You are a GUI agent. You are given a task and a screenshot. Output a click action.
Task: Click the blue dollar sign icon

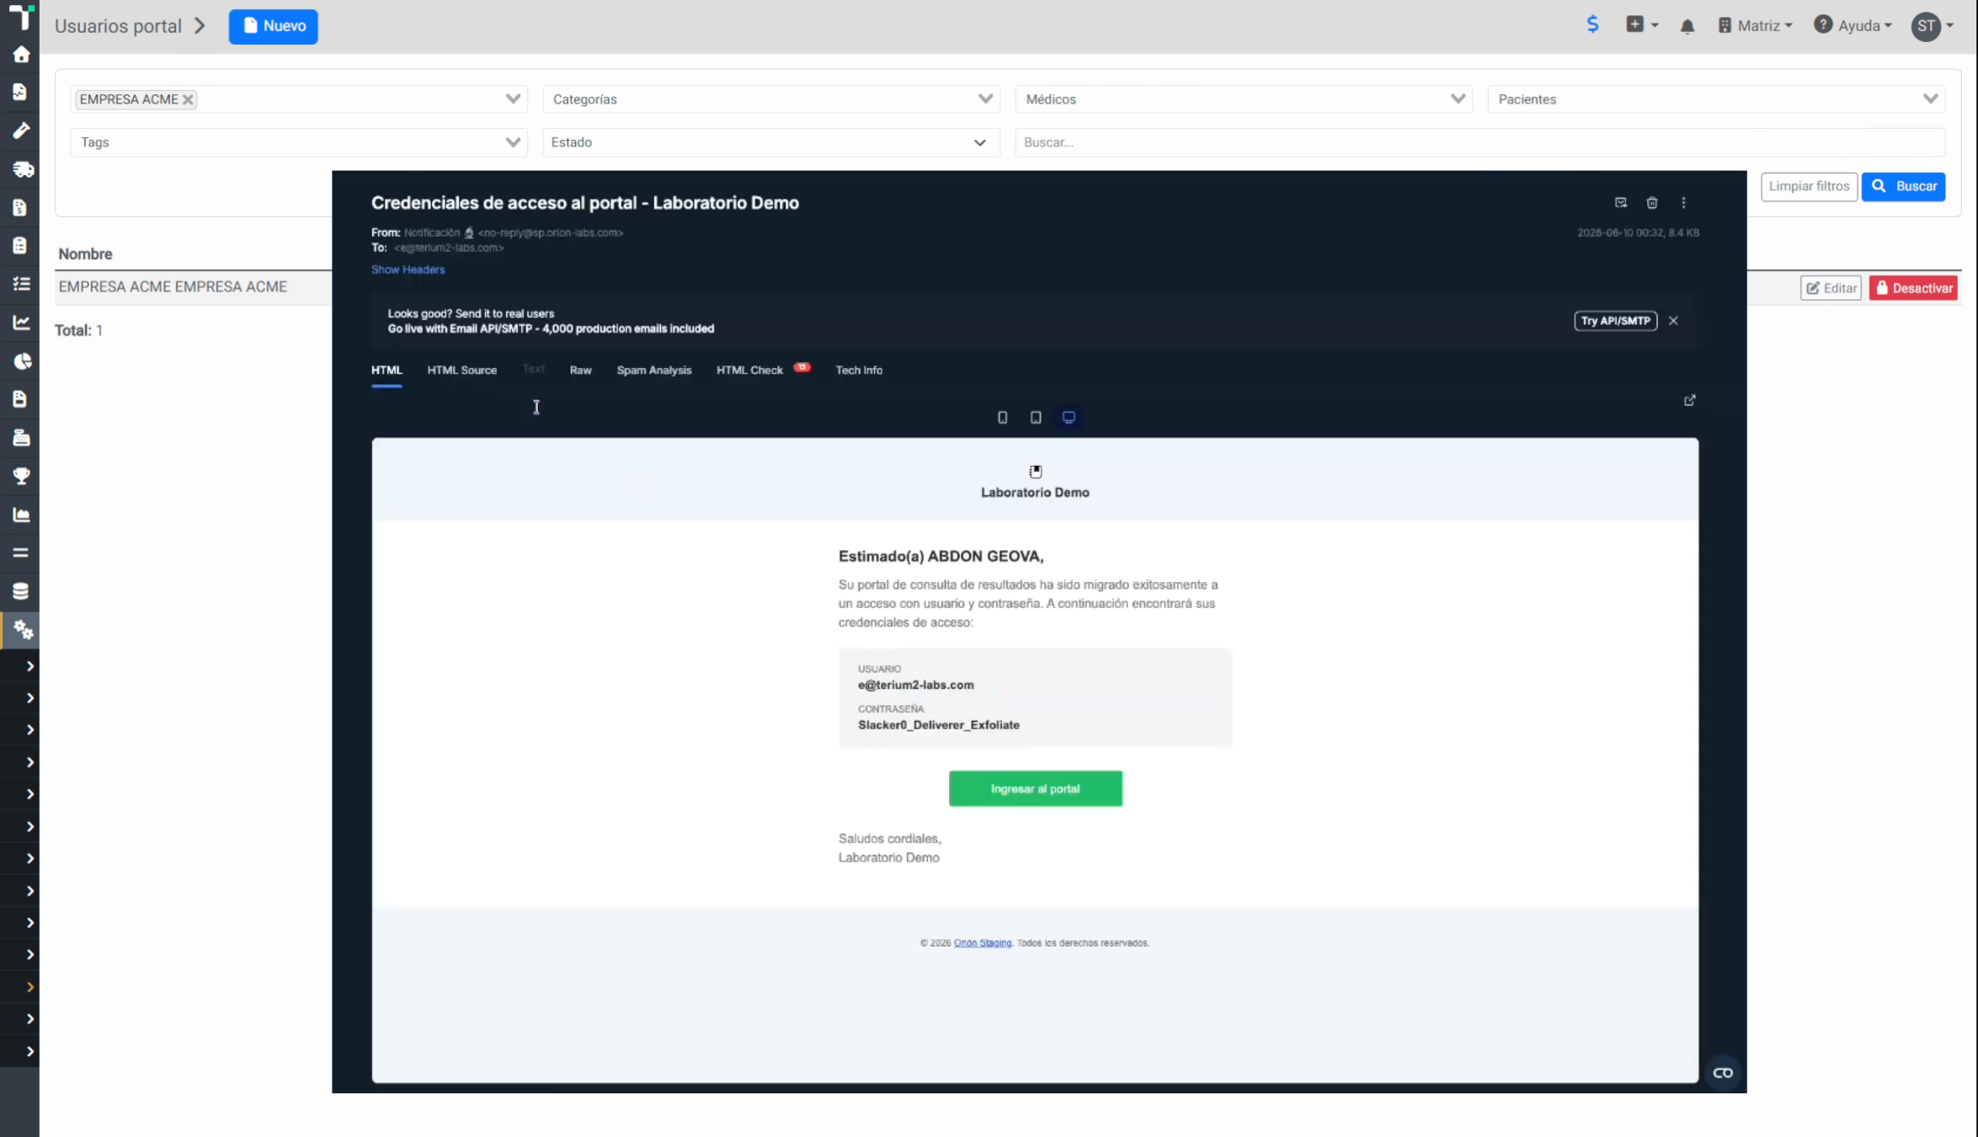tap(1592, 24)
